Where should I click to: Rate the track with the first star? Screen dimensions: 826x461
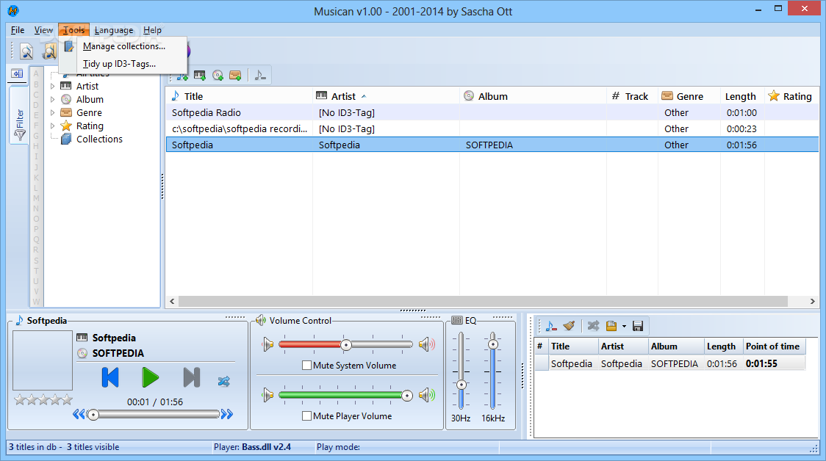click(x=20, y=400)
